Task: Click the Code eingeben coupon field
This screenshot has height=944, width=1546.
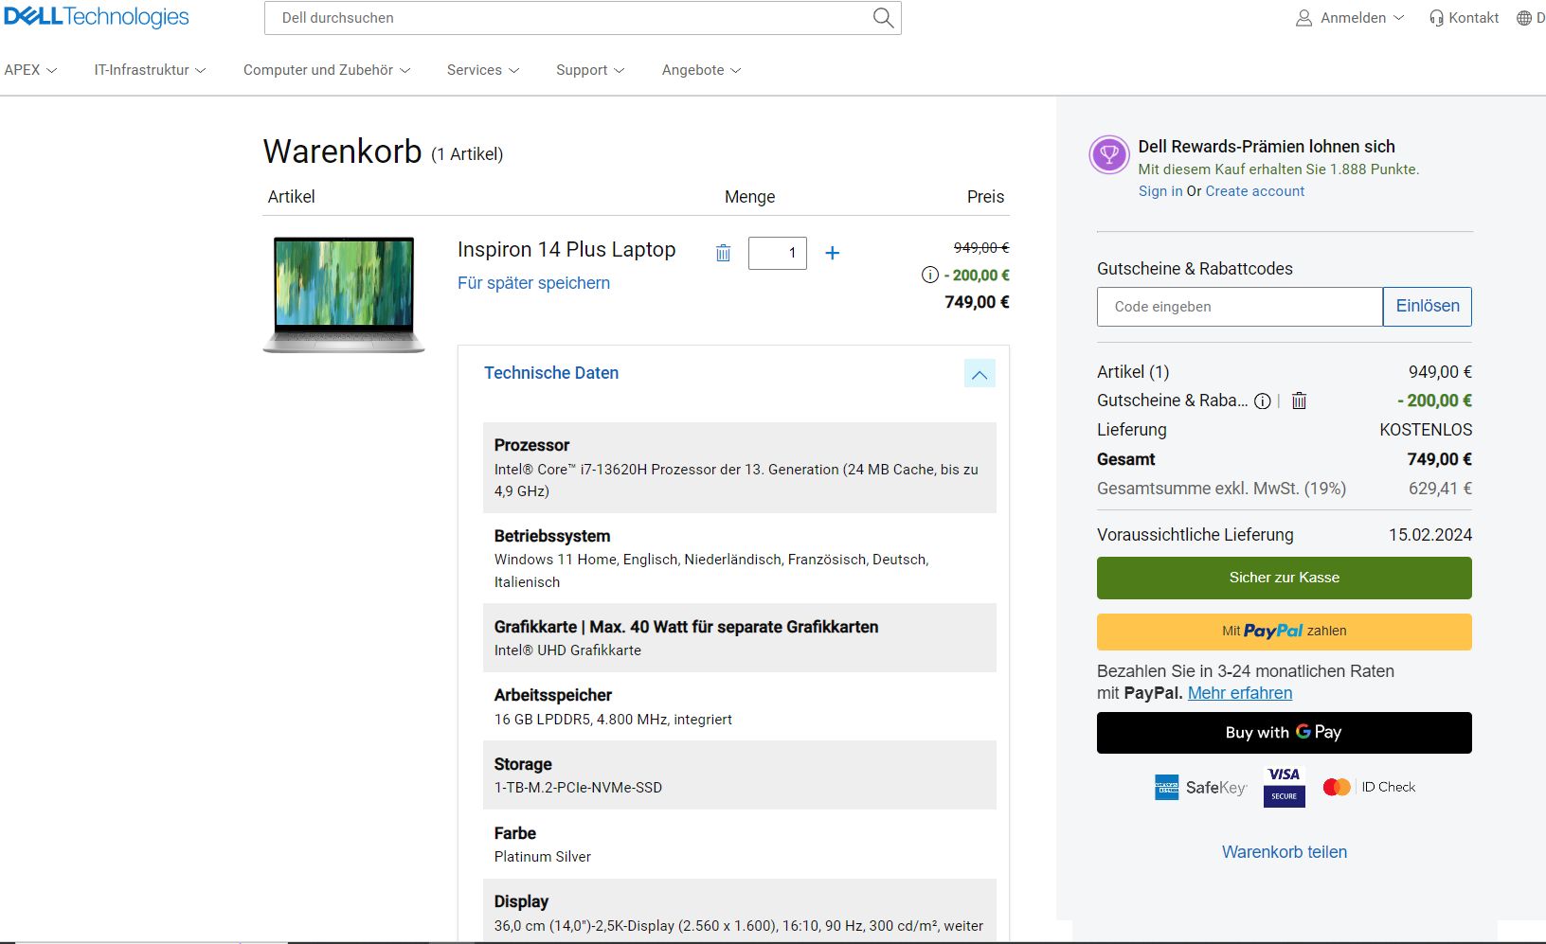Action: pyautogui.click(x=1240, y=307)
